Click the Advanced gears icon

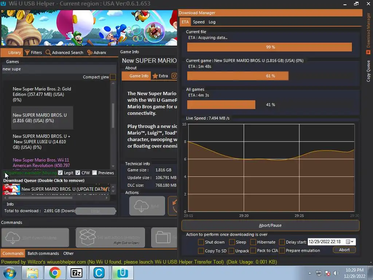[90, 52]
